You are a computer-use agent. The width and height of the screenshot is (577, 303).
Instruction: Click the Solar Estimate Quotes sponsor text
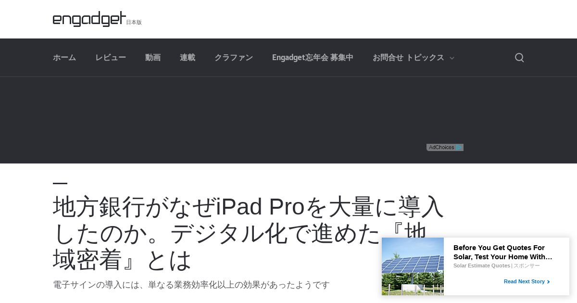(481, 265)
